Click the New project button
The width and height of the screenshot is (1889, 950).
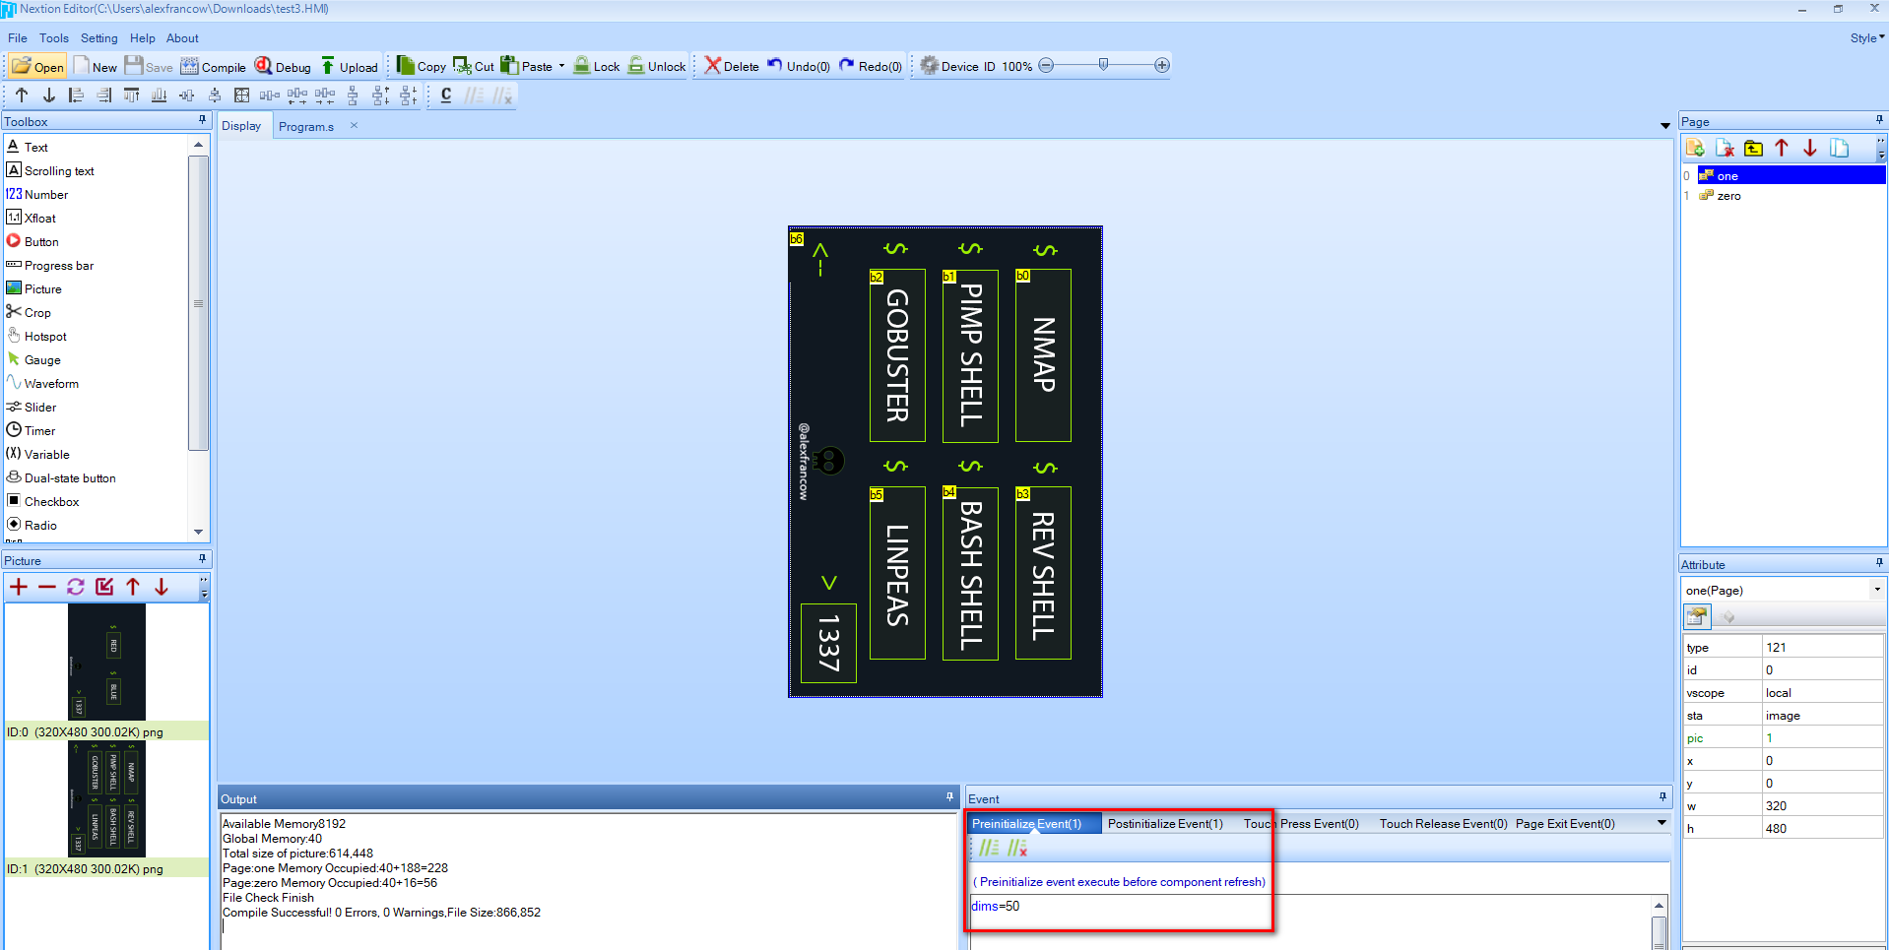[x=95, y=66]
